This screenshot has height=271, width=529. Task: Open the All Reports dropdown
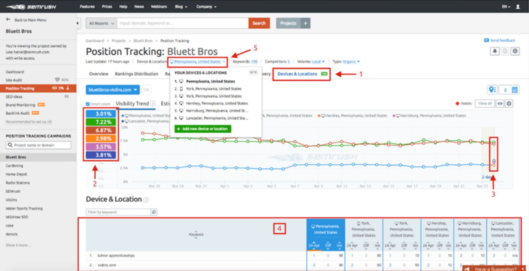click(101, 23)
